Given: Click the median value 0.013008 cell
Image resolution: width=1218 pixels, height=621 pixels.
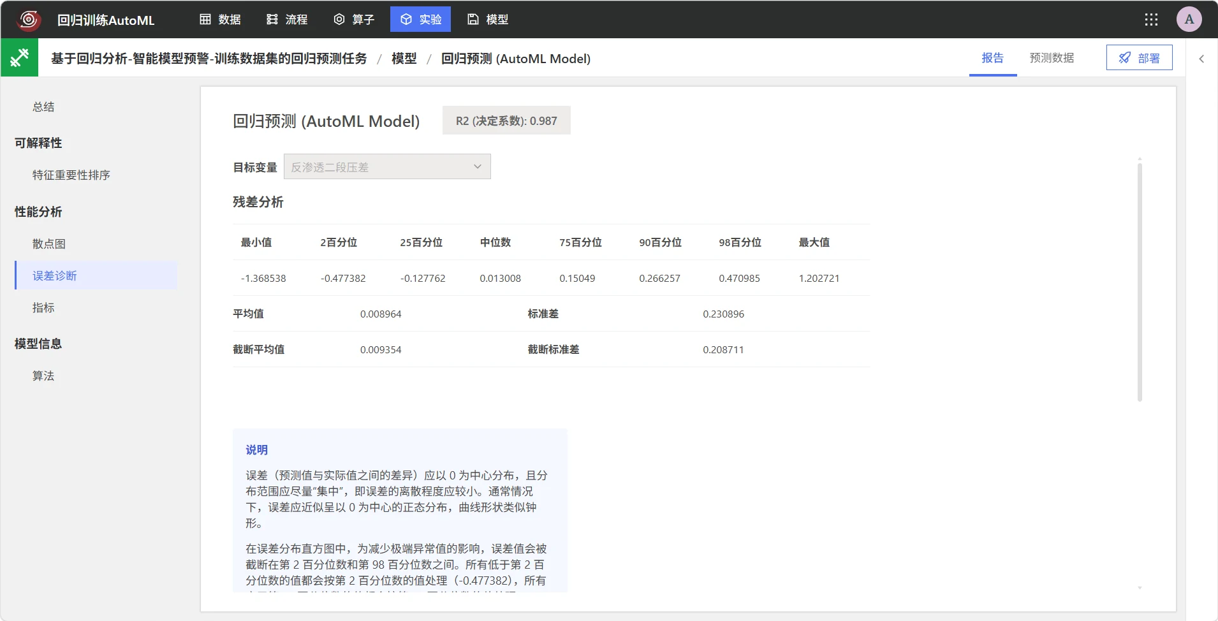Looking at the screenshot, I should [x=500, y=278].
